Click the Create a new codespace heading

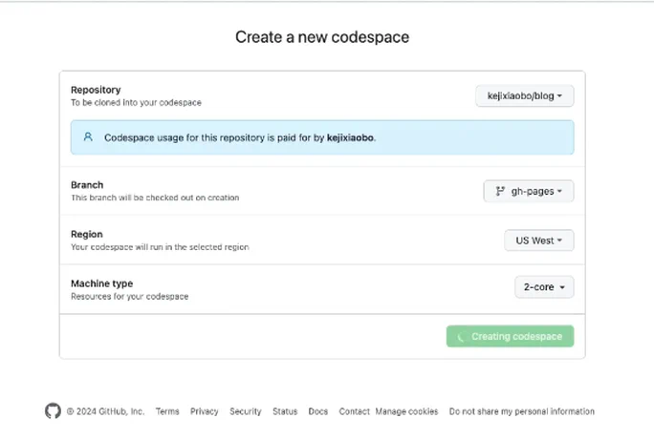click(322, 38)
